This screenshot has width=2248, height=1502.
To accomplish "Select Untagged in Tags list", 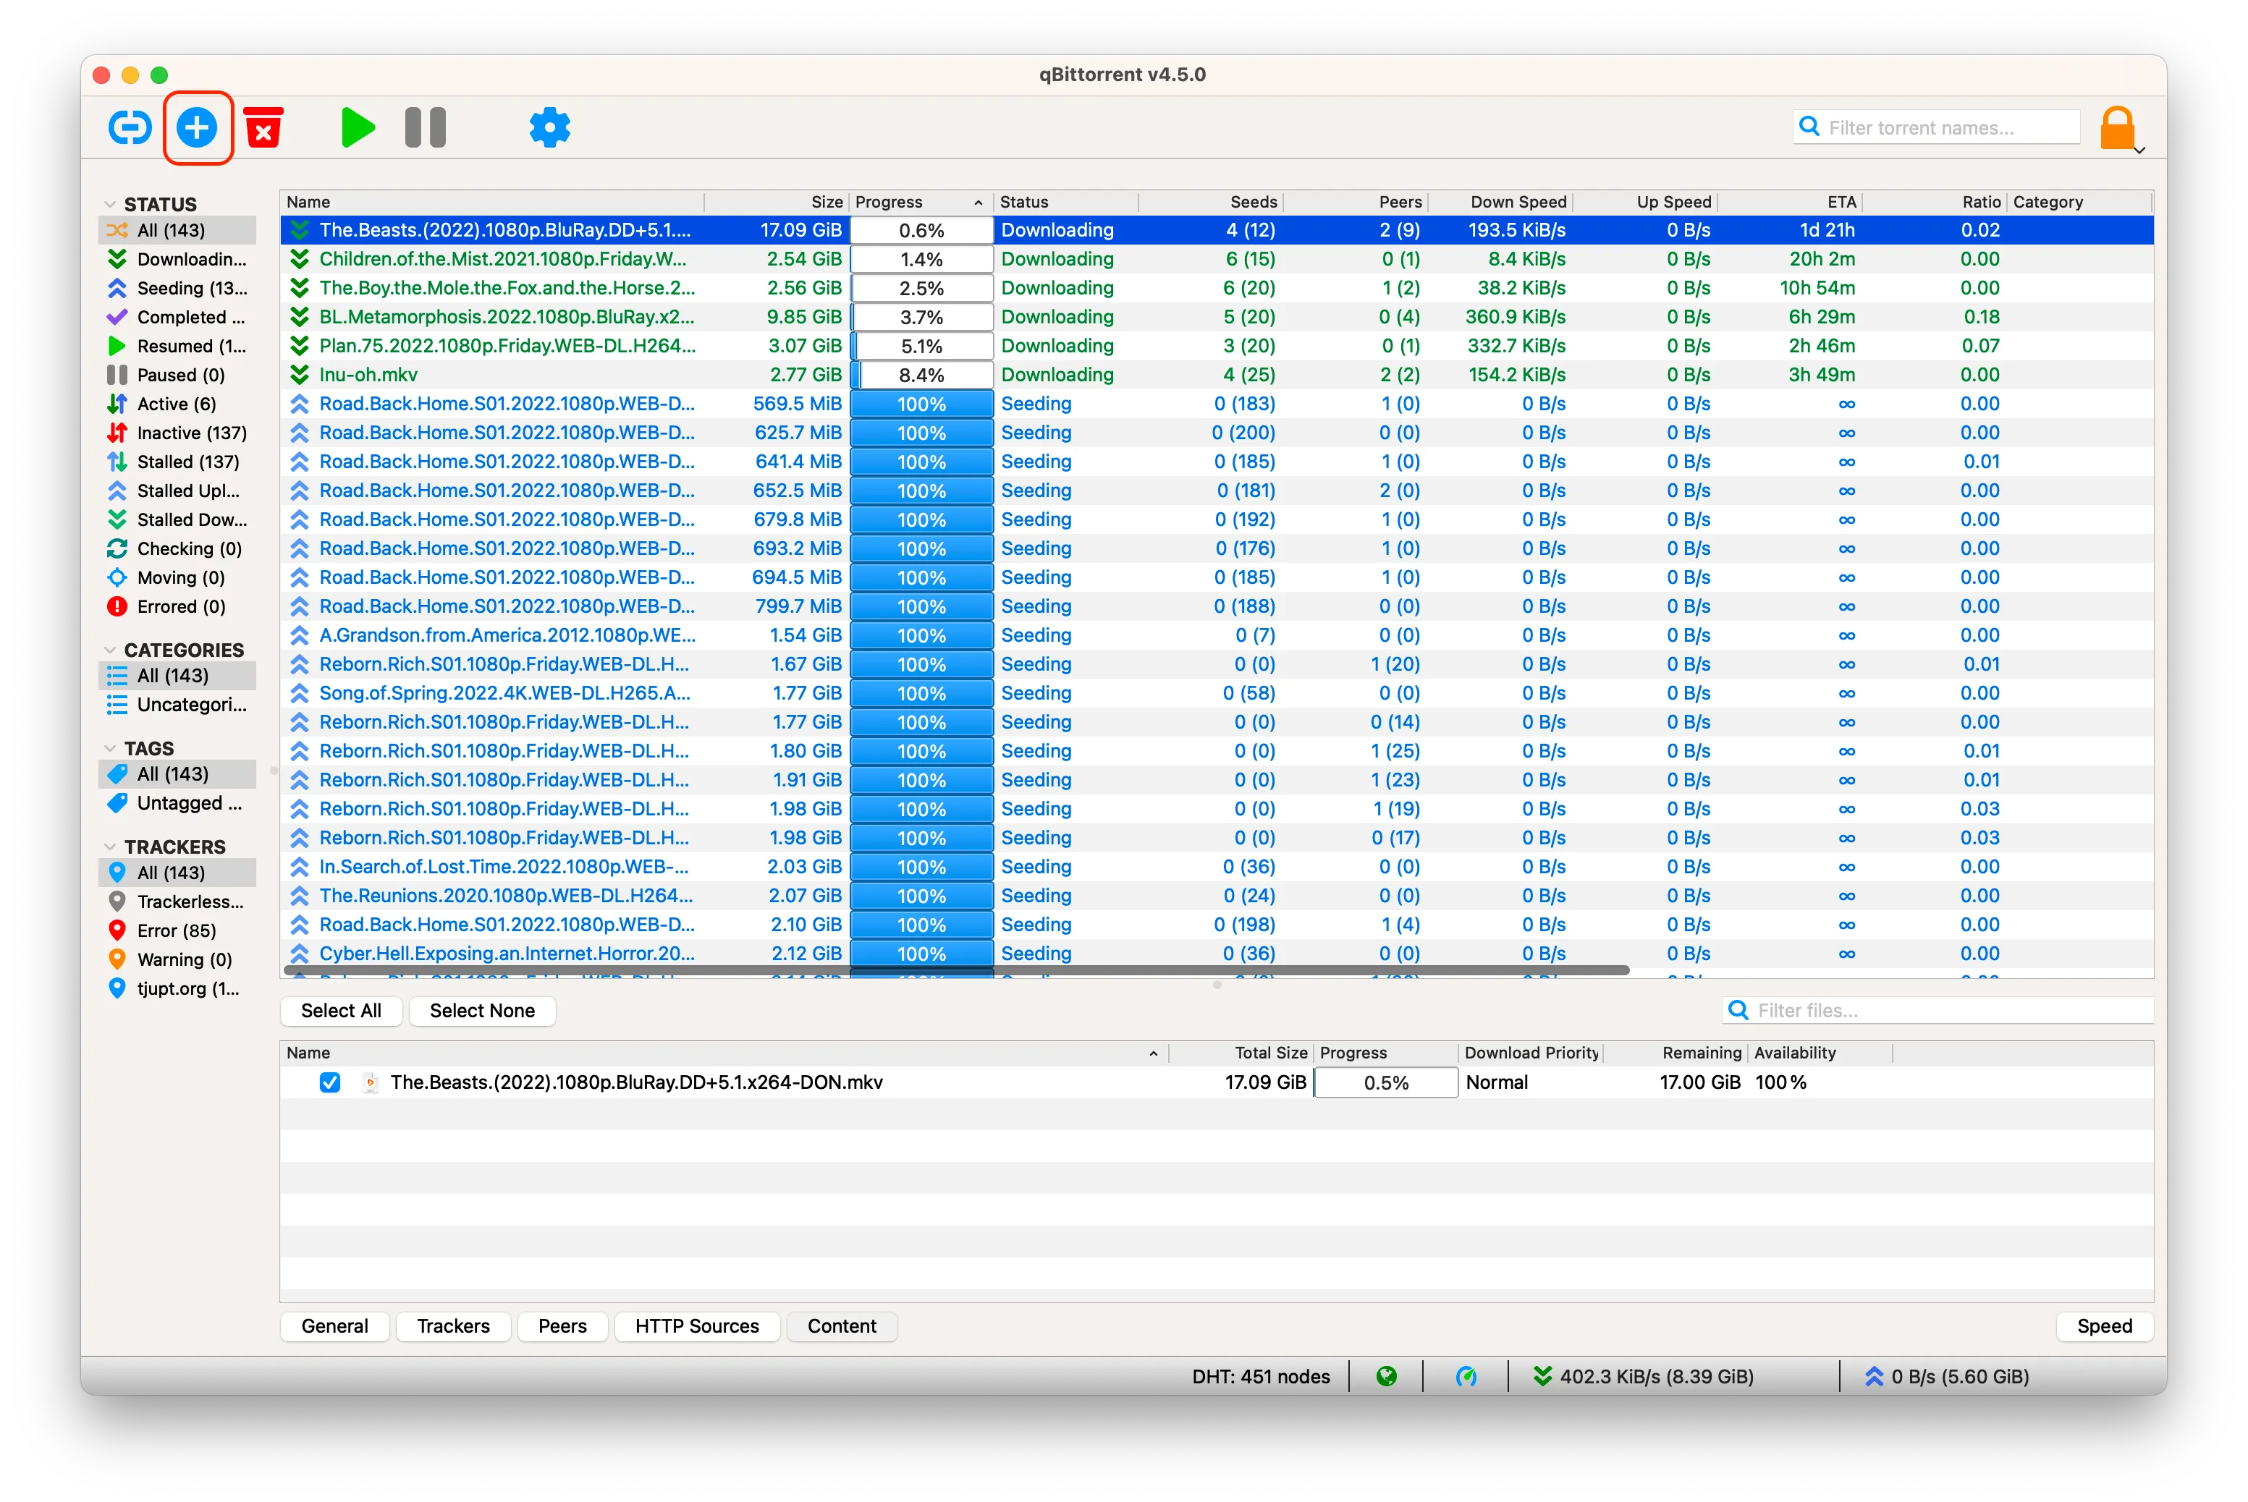I will 177,802.
